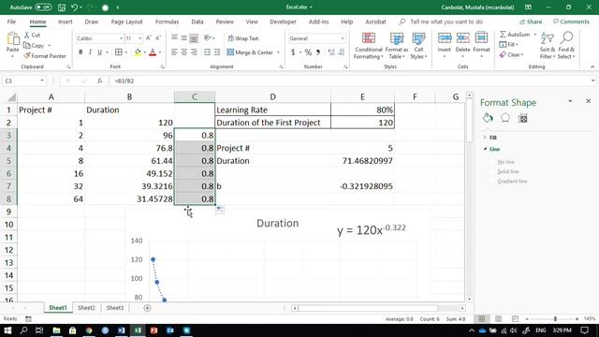Click the Copy icon
Viewport: 599px width, 337px height.
coord(27,46)
